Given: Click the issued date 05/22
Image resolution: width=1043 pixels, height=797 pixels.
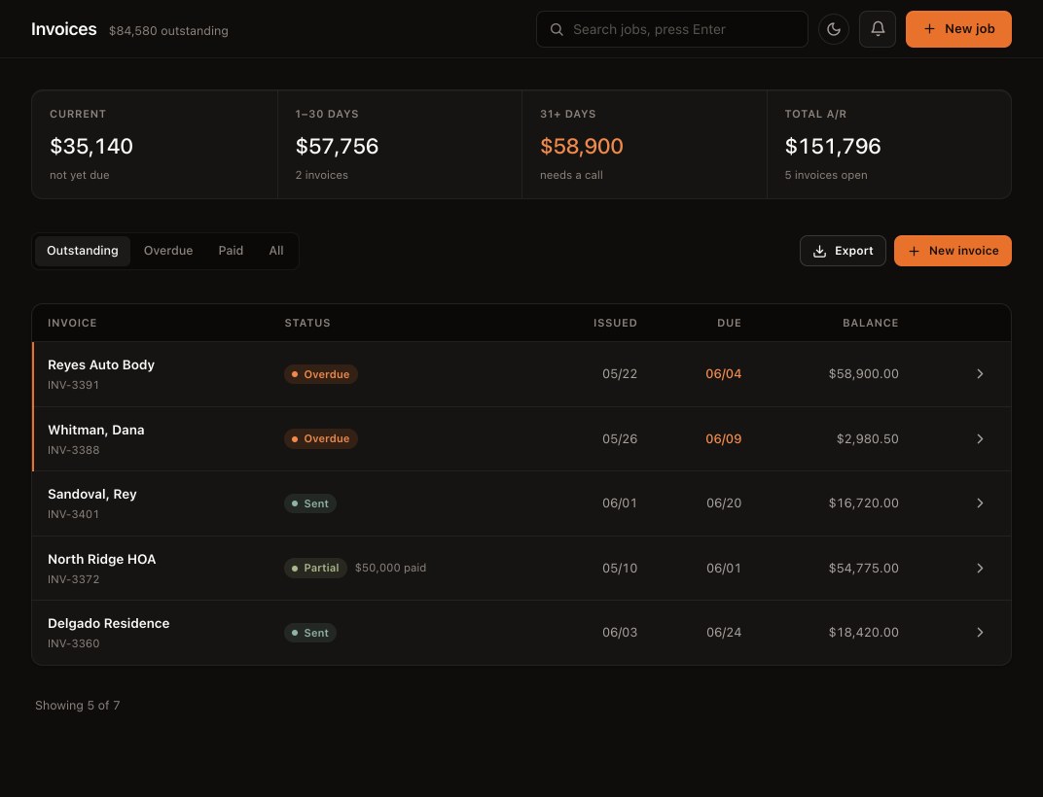Looking at the screenshot, I should click(620, 374).
